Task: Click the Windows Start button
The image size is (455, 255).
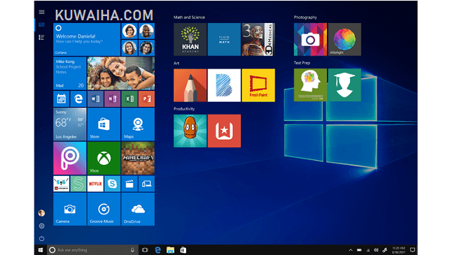Action: (x=41, y=250)
